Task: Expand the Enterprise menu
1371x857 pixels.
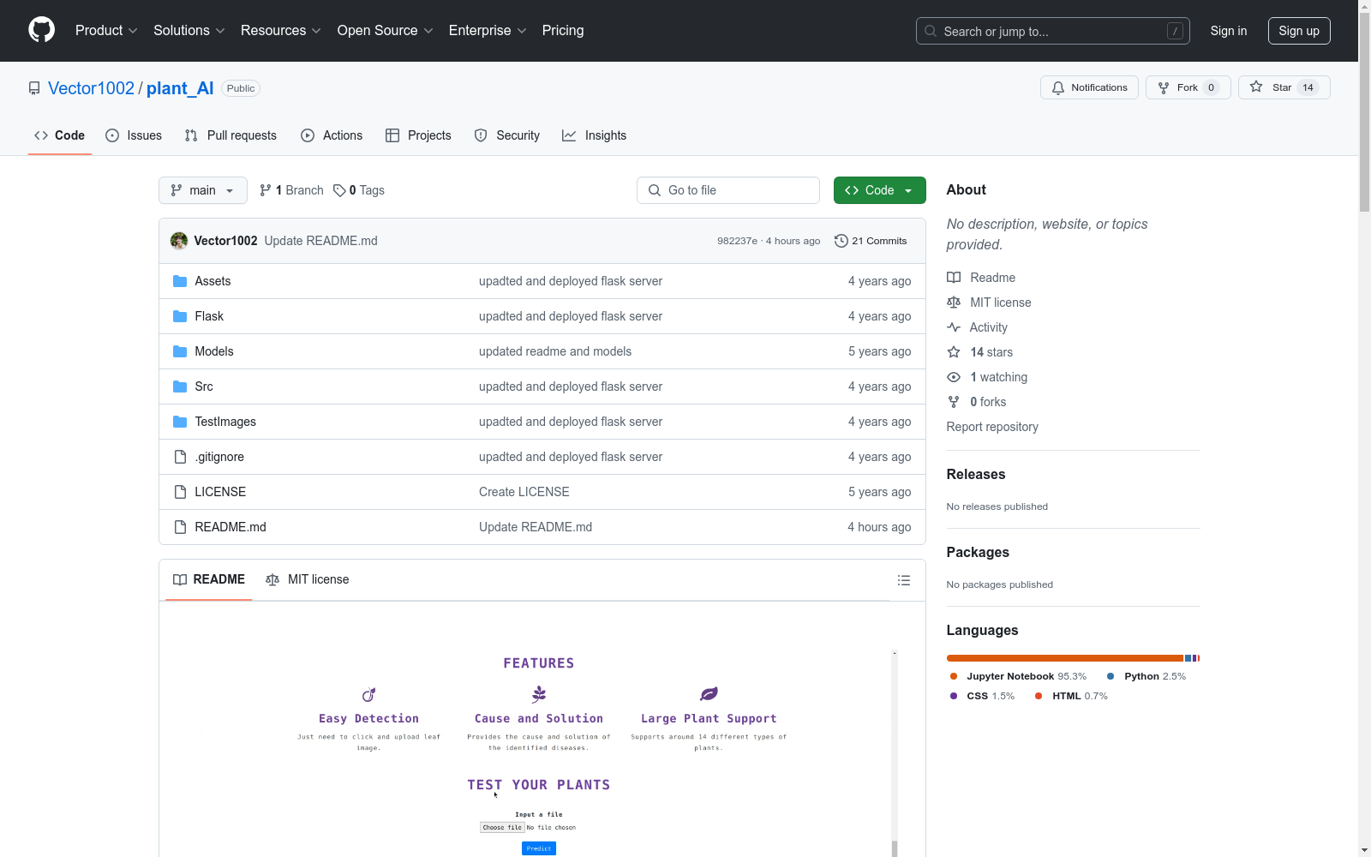Action: coord(488,31)
